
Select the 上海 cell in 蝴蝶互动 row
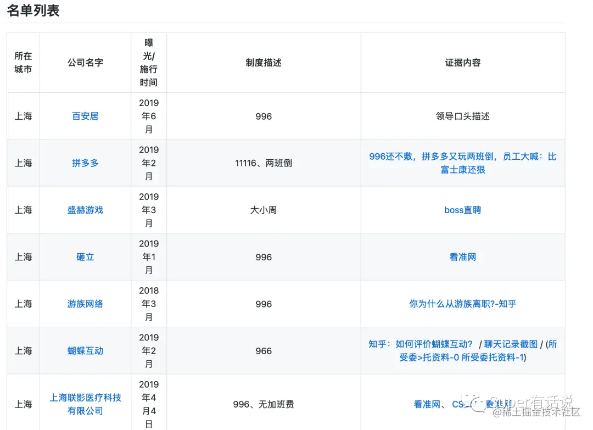pyautogui.click(x=23, y=350)
